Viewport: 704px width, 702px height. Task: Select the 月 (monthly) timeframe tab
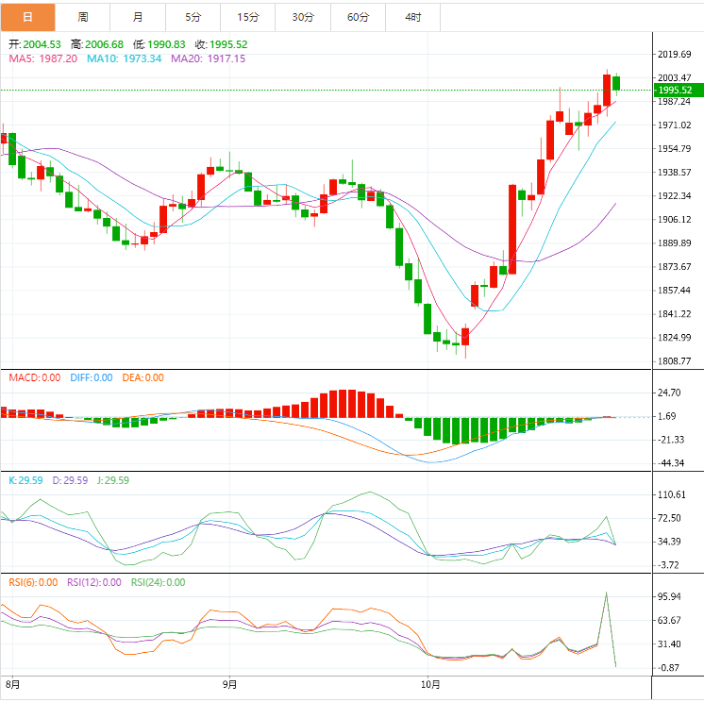139,17
